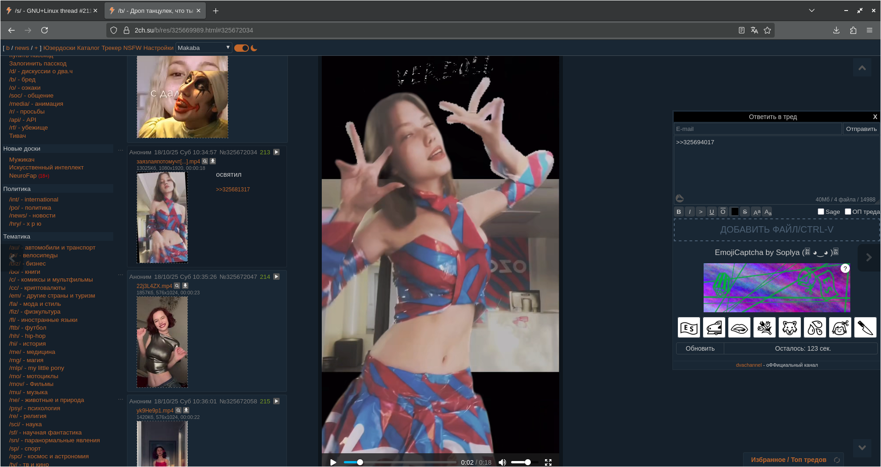Toggle the Sage checkbox
Screen dimensions: 881x467
(x=821, y=212)
